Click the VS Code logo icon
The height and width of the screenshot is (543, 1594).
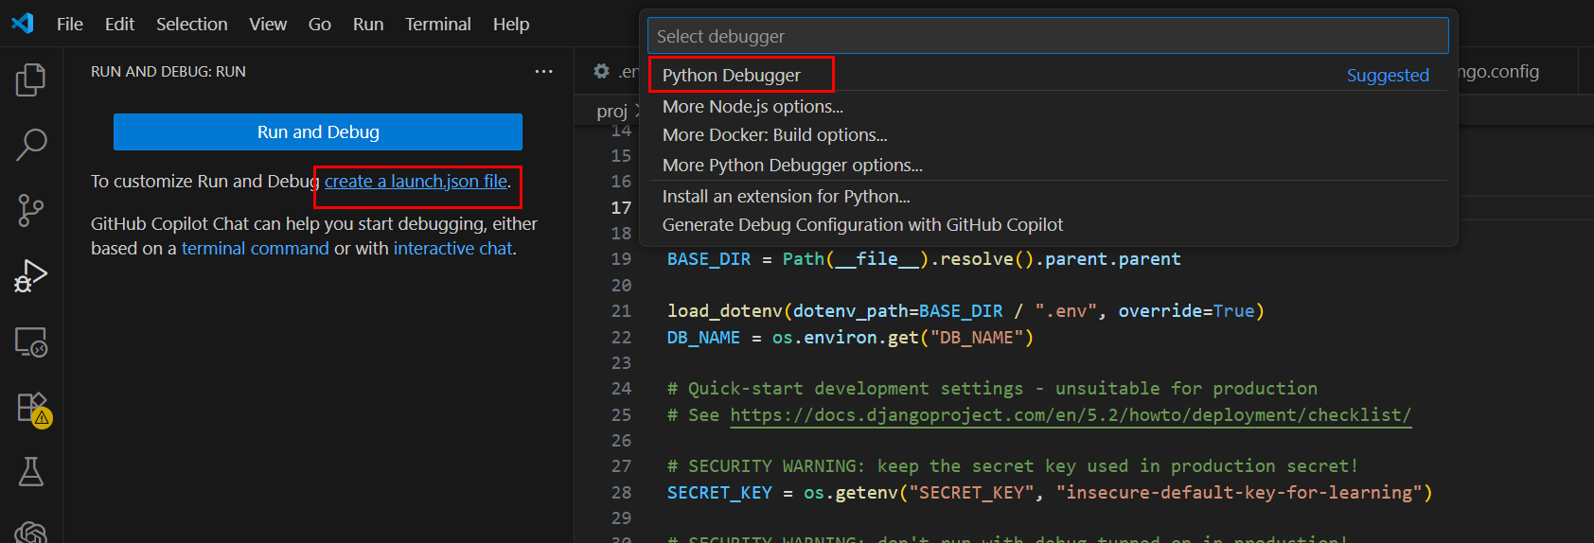pos(23,23)
